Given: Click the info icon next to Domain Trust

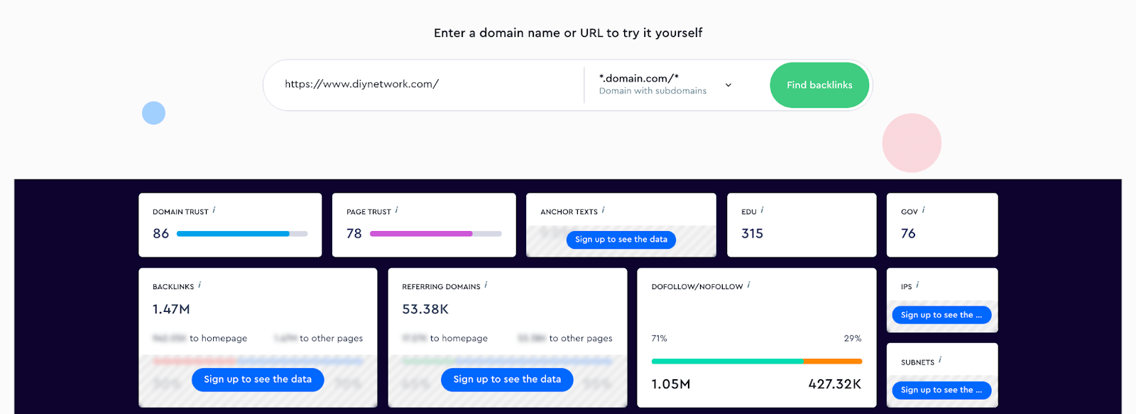Looking at the screenshot, I should coord(214,210).
